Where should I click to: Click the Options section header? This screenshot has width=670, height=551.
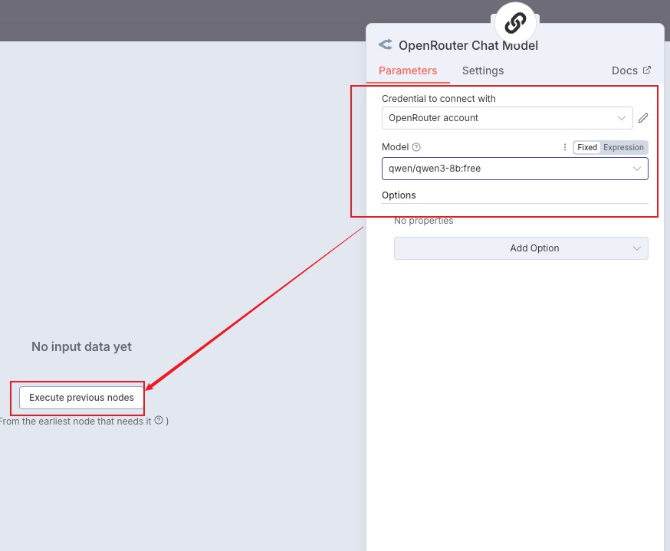click(399, 195)
